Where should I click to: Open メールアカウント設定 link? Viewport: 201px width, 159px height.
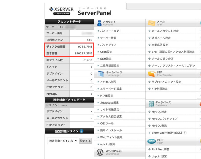(x=165, y=31)
